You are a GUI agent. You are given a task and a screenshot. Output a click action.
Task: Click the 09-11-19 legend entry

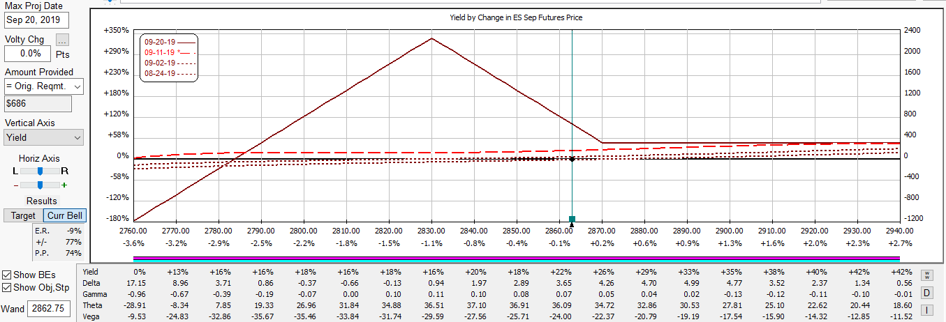pyautogui.click(x=170, y=52)
